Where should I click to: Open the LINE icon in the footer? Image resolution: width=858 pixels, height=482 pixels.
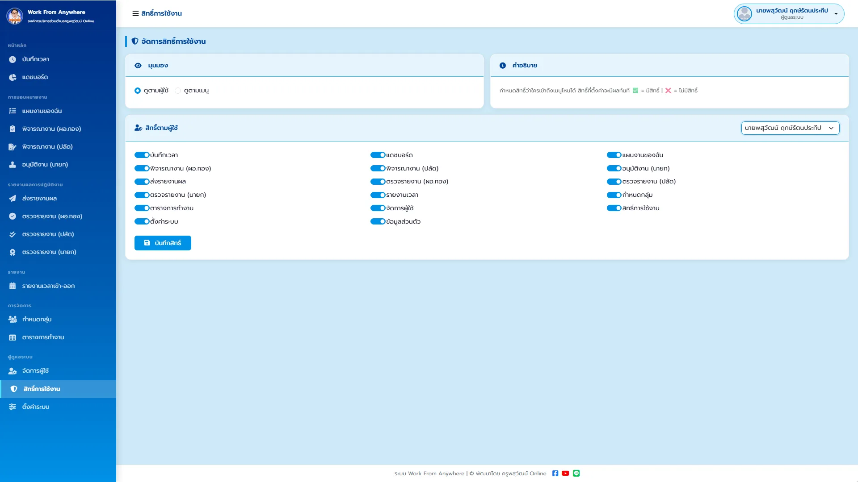pos(576,474)
